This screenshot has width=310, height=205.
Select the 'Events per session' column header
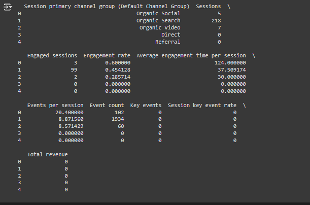click(55, 105)
